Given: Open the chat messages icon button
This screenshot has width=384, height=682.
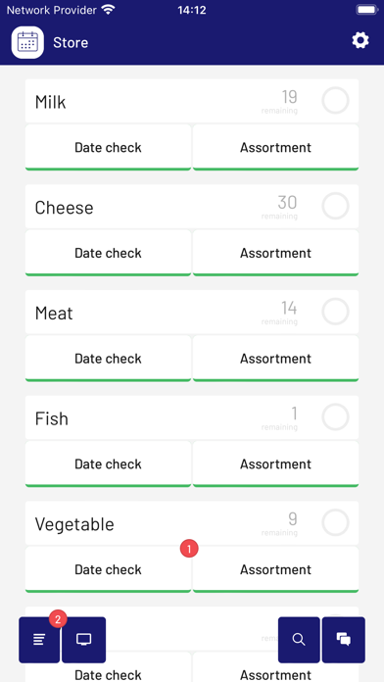Looking at the screenshot, I should click(x=344, y=640).
